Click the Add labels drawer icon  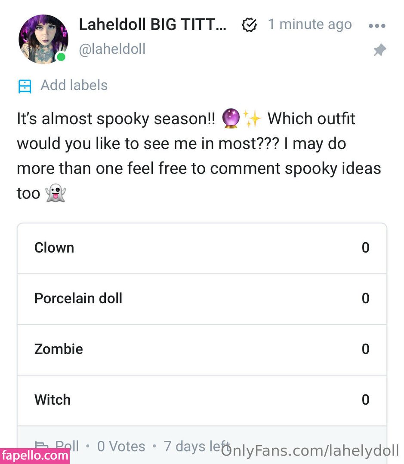coord(25,86)
